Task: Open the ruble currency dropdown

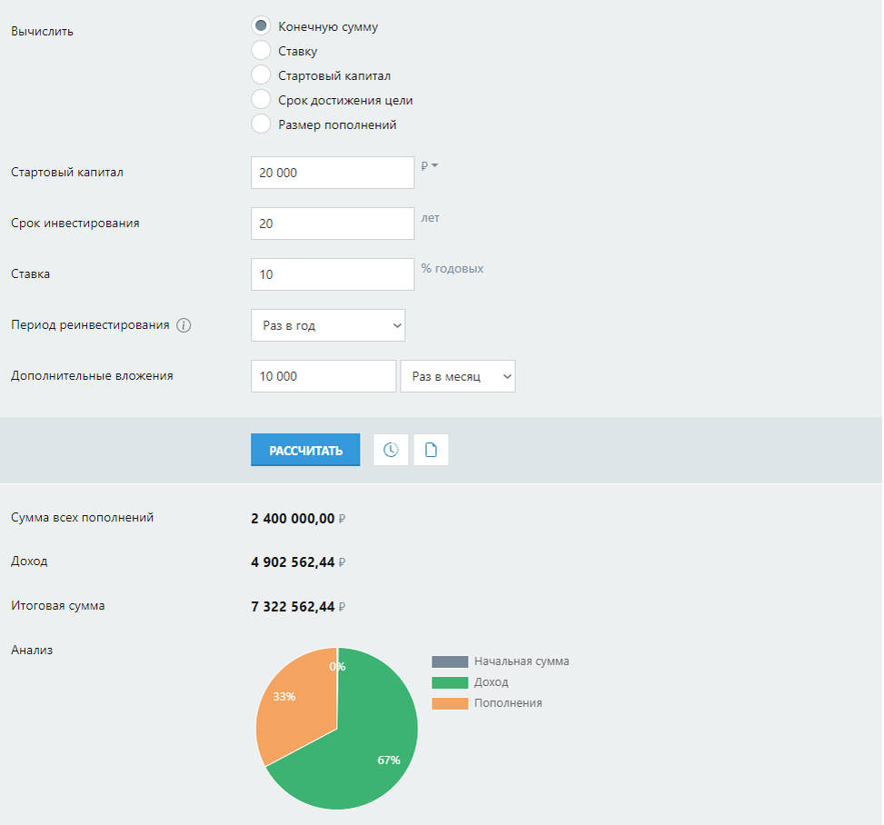Action: point(430,165)
